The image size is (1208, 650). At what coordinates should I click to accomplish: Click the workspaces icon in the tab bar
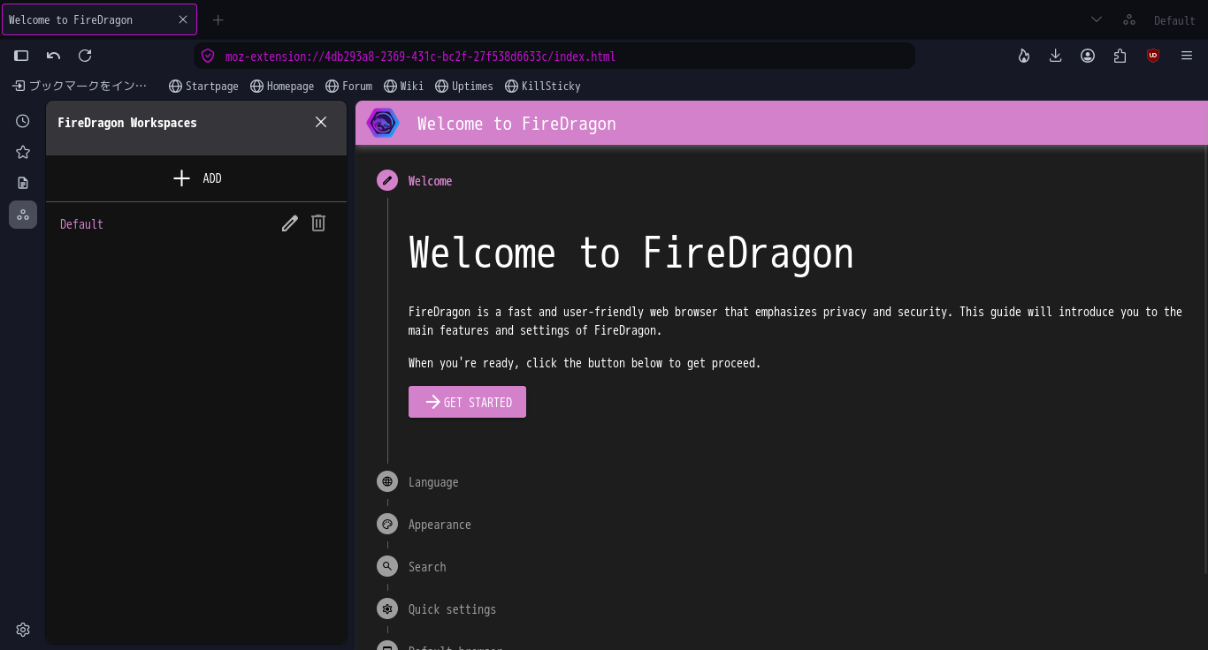(1129, 19)
